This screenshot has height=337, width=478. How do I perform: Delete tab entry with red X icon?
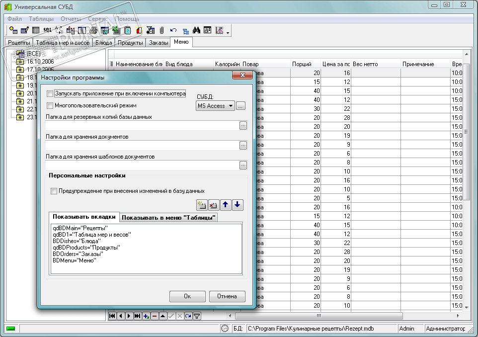(x=214, y=205)
